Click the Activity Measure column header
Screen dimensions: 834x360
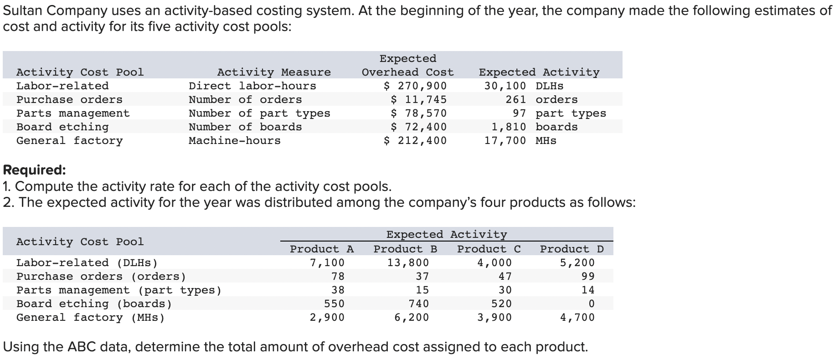(x=274, y=72)
